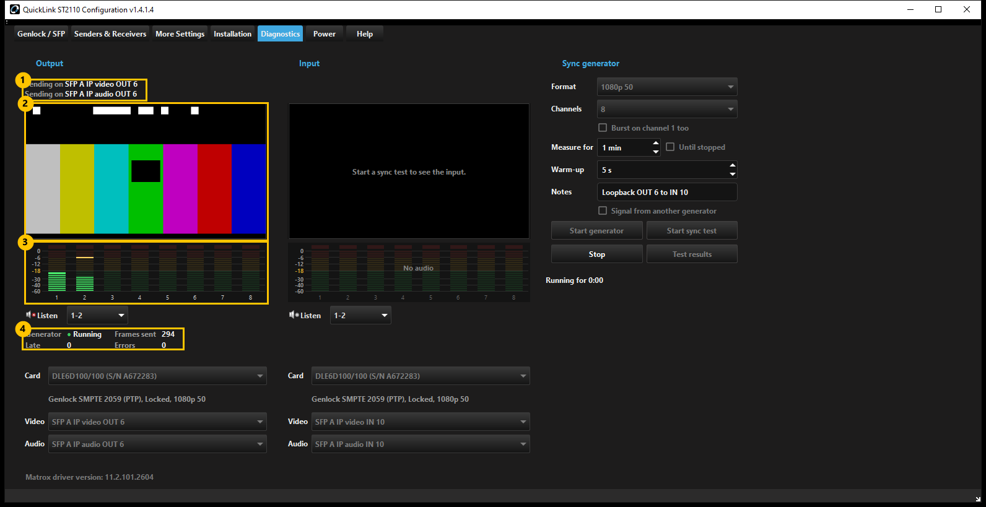Enable Burst on channel 1 too

[x=603, y=128]
